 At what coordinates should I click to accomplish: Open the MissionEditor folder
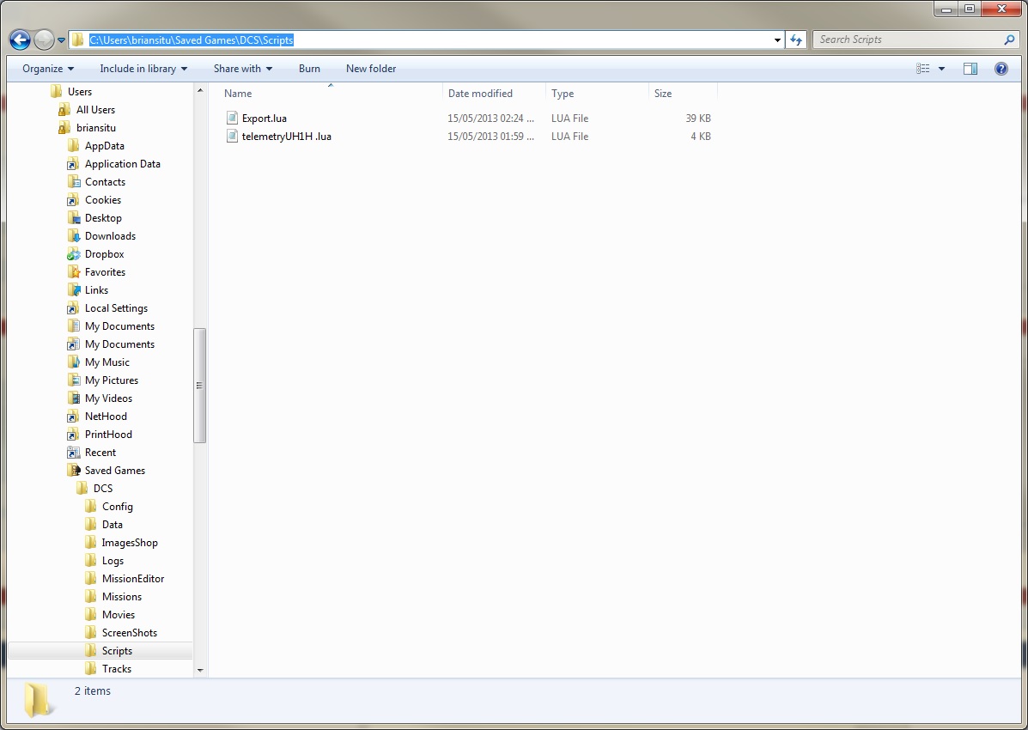tap(133, 579)
